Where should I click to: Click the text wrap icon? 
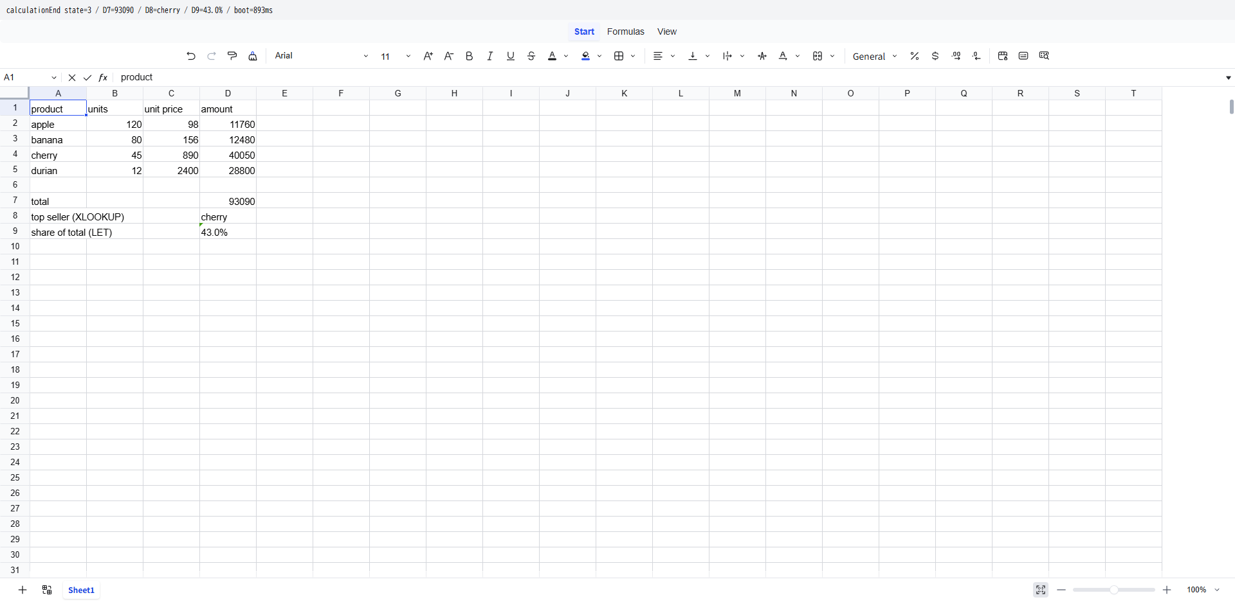tap(727, 56)
